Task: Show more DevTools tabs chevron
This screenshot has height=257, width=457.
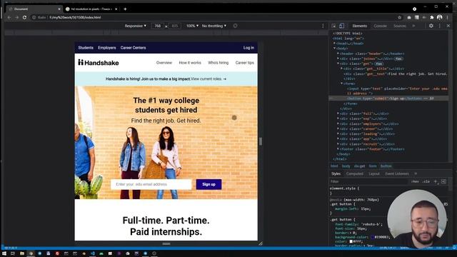Action: [413, 26]
